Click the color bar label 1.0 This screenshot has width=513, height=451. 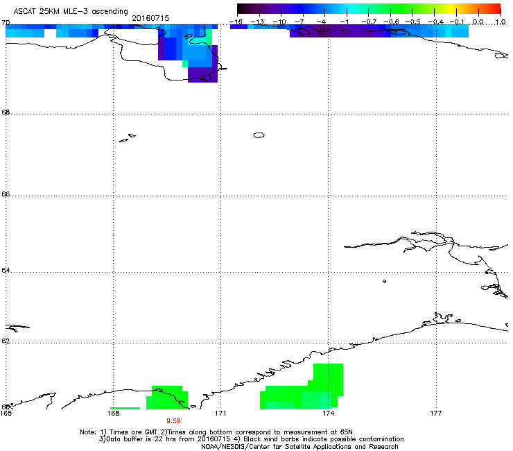pos(501,22)
